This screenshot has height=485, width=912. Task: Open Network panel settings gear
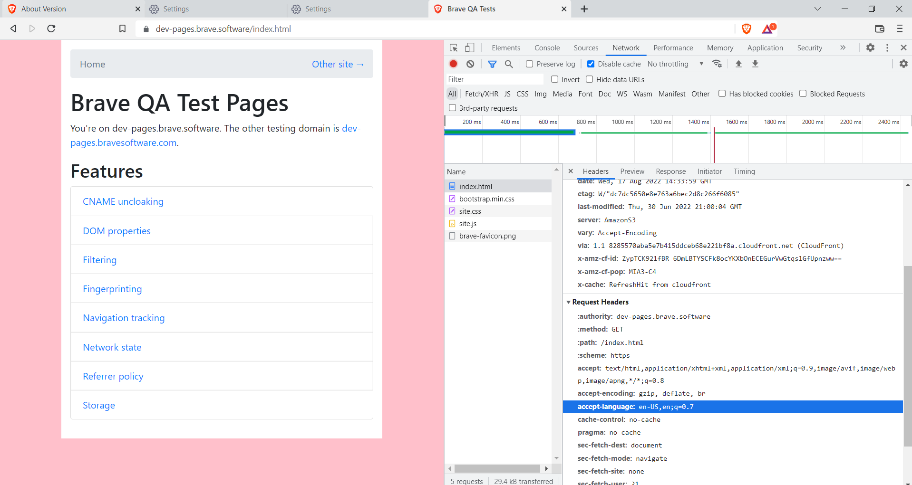click(x=903, y=64)
